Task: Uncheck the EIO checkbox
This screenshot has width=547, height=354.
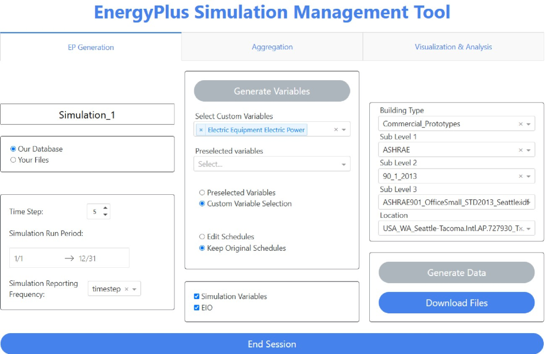Action: 197,307
